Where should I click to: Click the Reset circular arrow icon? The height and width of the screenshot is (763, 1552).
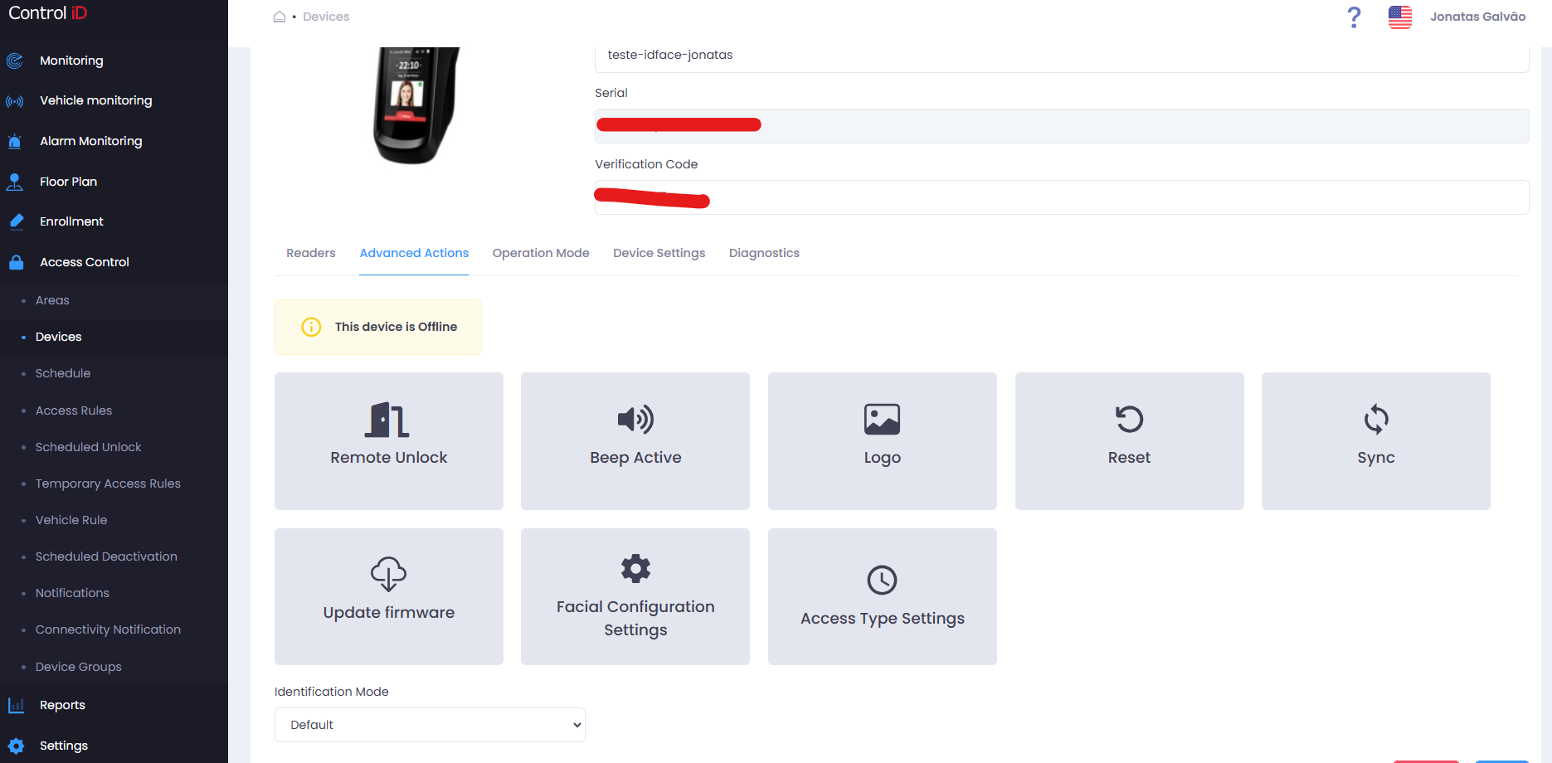pos(1129,419)
